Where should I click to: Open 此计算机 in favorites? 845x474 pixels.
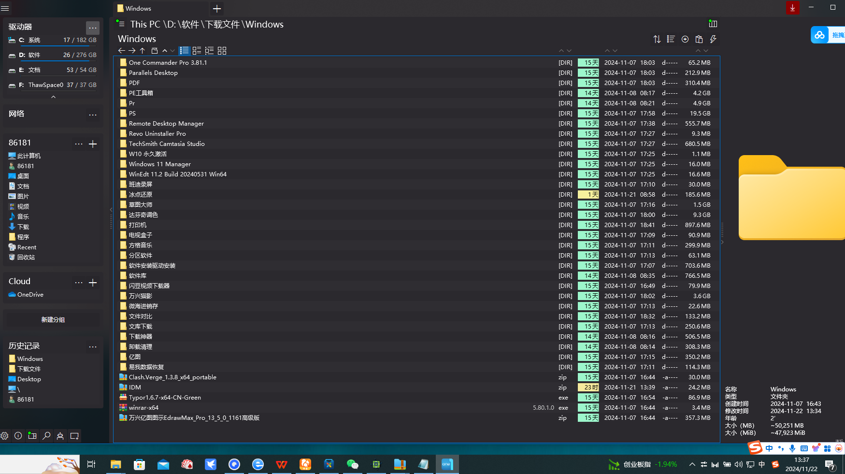(x=25, y=156)
